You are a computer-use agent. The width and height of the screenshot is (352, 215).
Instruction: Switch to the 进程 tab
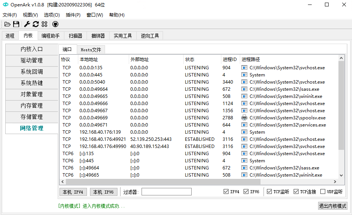(x=10, y=36)
